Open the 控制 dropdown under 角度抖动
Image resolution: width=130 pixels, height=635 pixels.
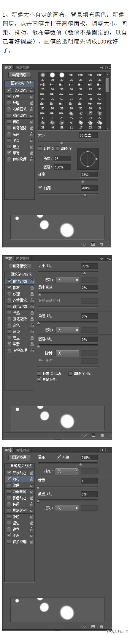point(67,330)
